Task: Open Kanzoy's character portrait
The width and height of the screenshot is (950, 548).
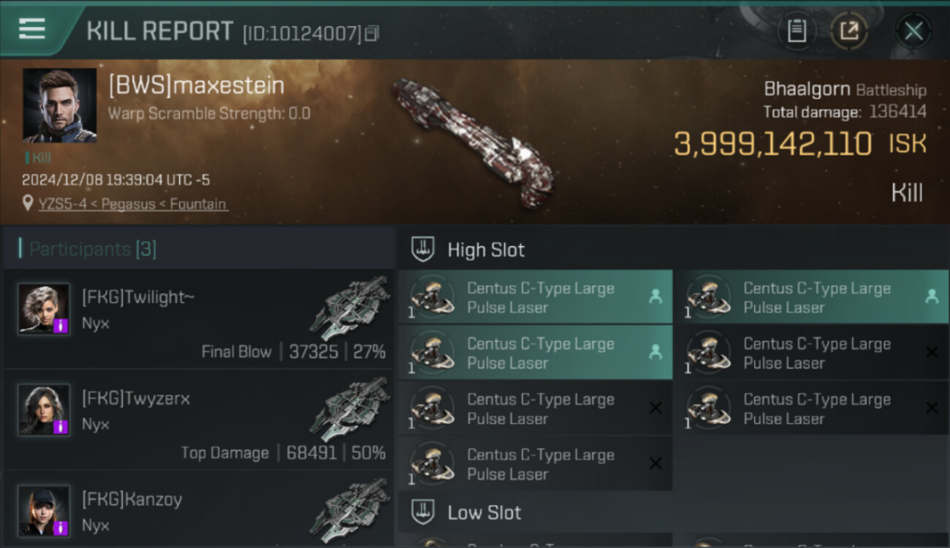Action: coord(44,510)
